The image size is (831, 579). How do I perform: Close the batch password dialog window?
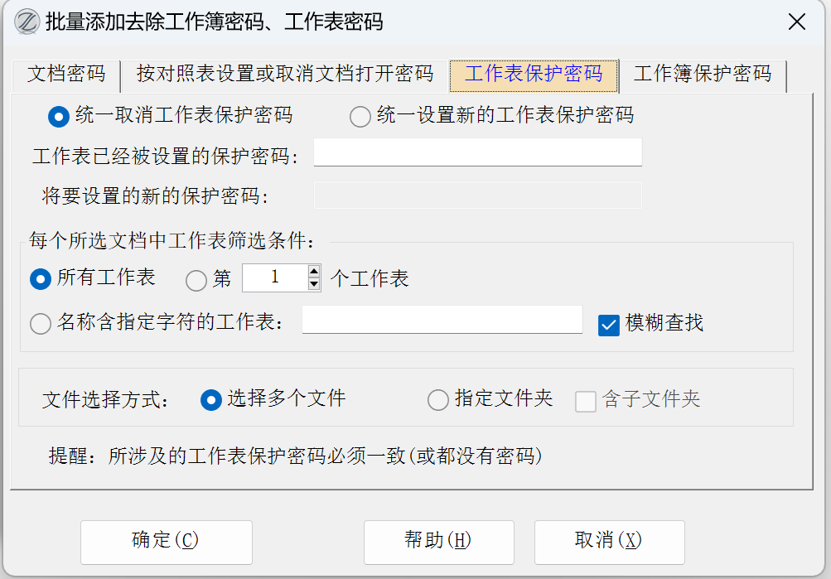(796, 22)
